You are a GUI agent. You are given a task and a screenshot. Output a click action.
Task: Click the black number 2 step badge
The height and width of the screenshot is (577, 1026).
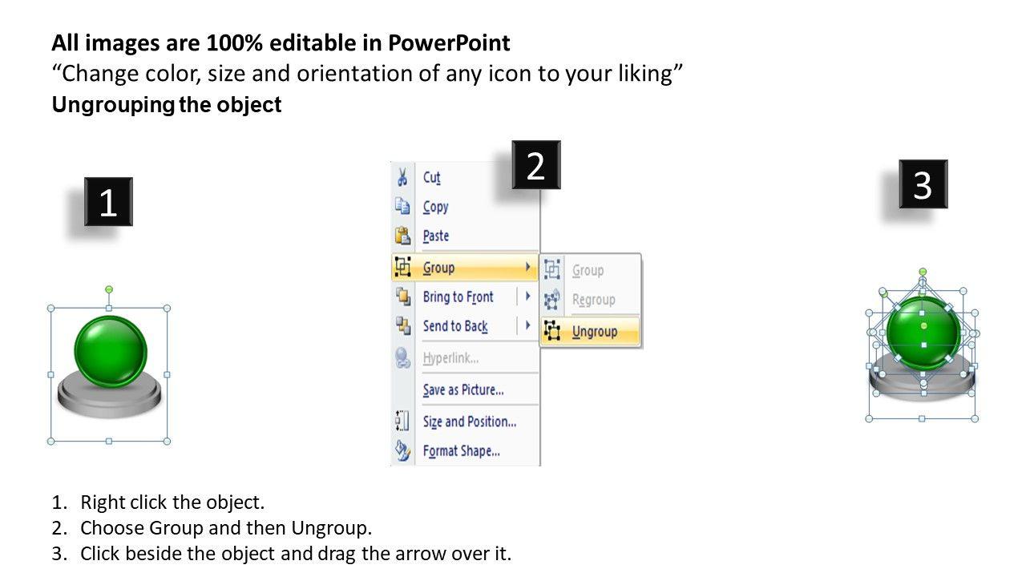click(x=536, y=165)
